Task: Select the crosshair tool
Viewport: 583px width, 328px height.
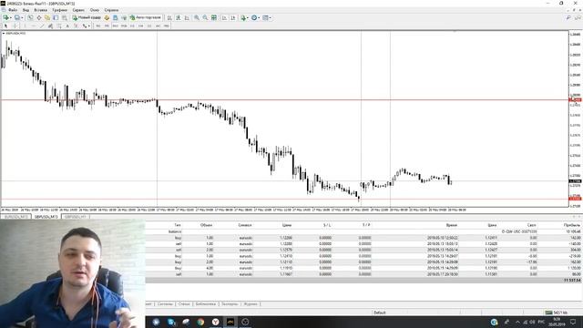Action: [x=15, y=26]
